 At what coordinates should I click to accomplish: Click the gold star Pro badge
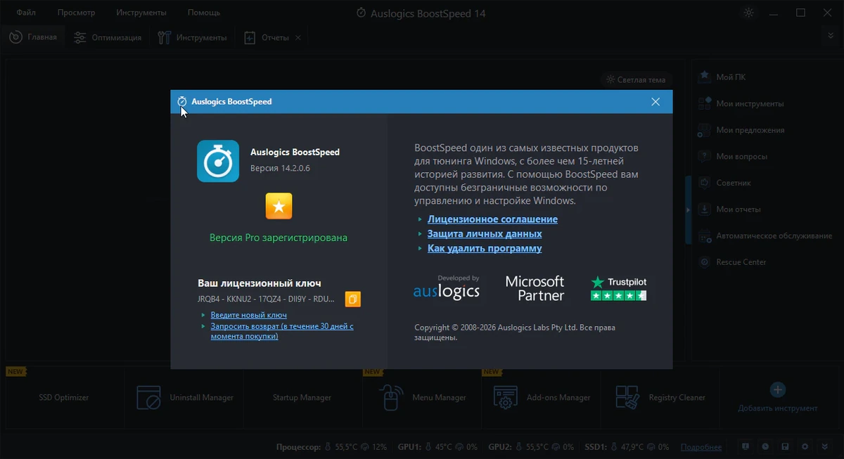[x=279, y=206]
